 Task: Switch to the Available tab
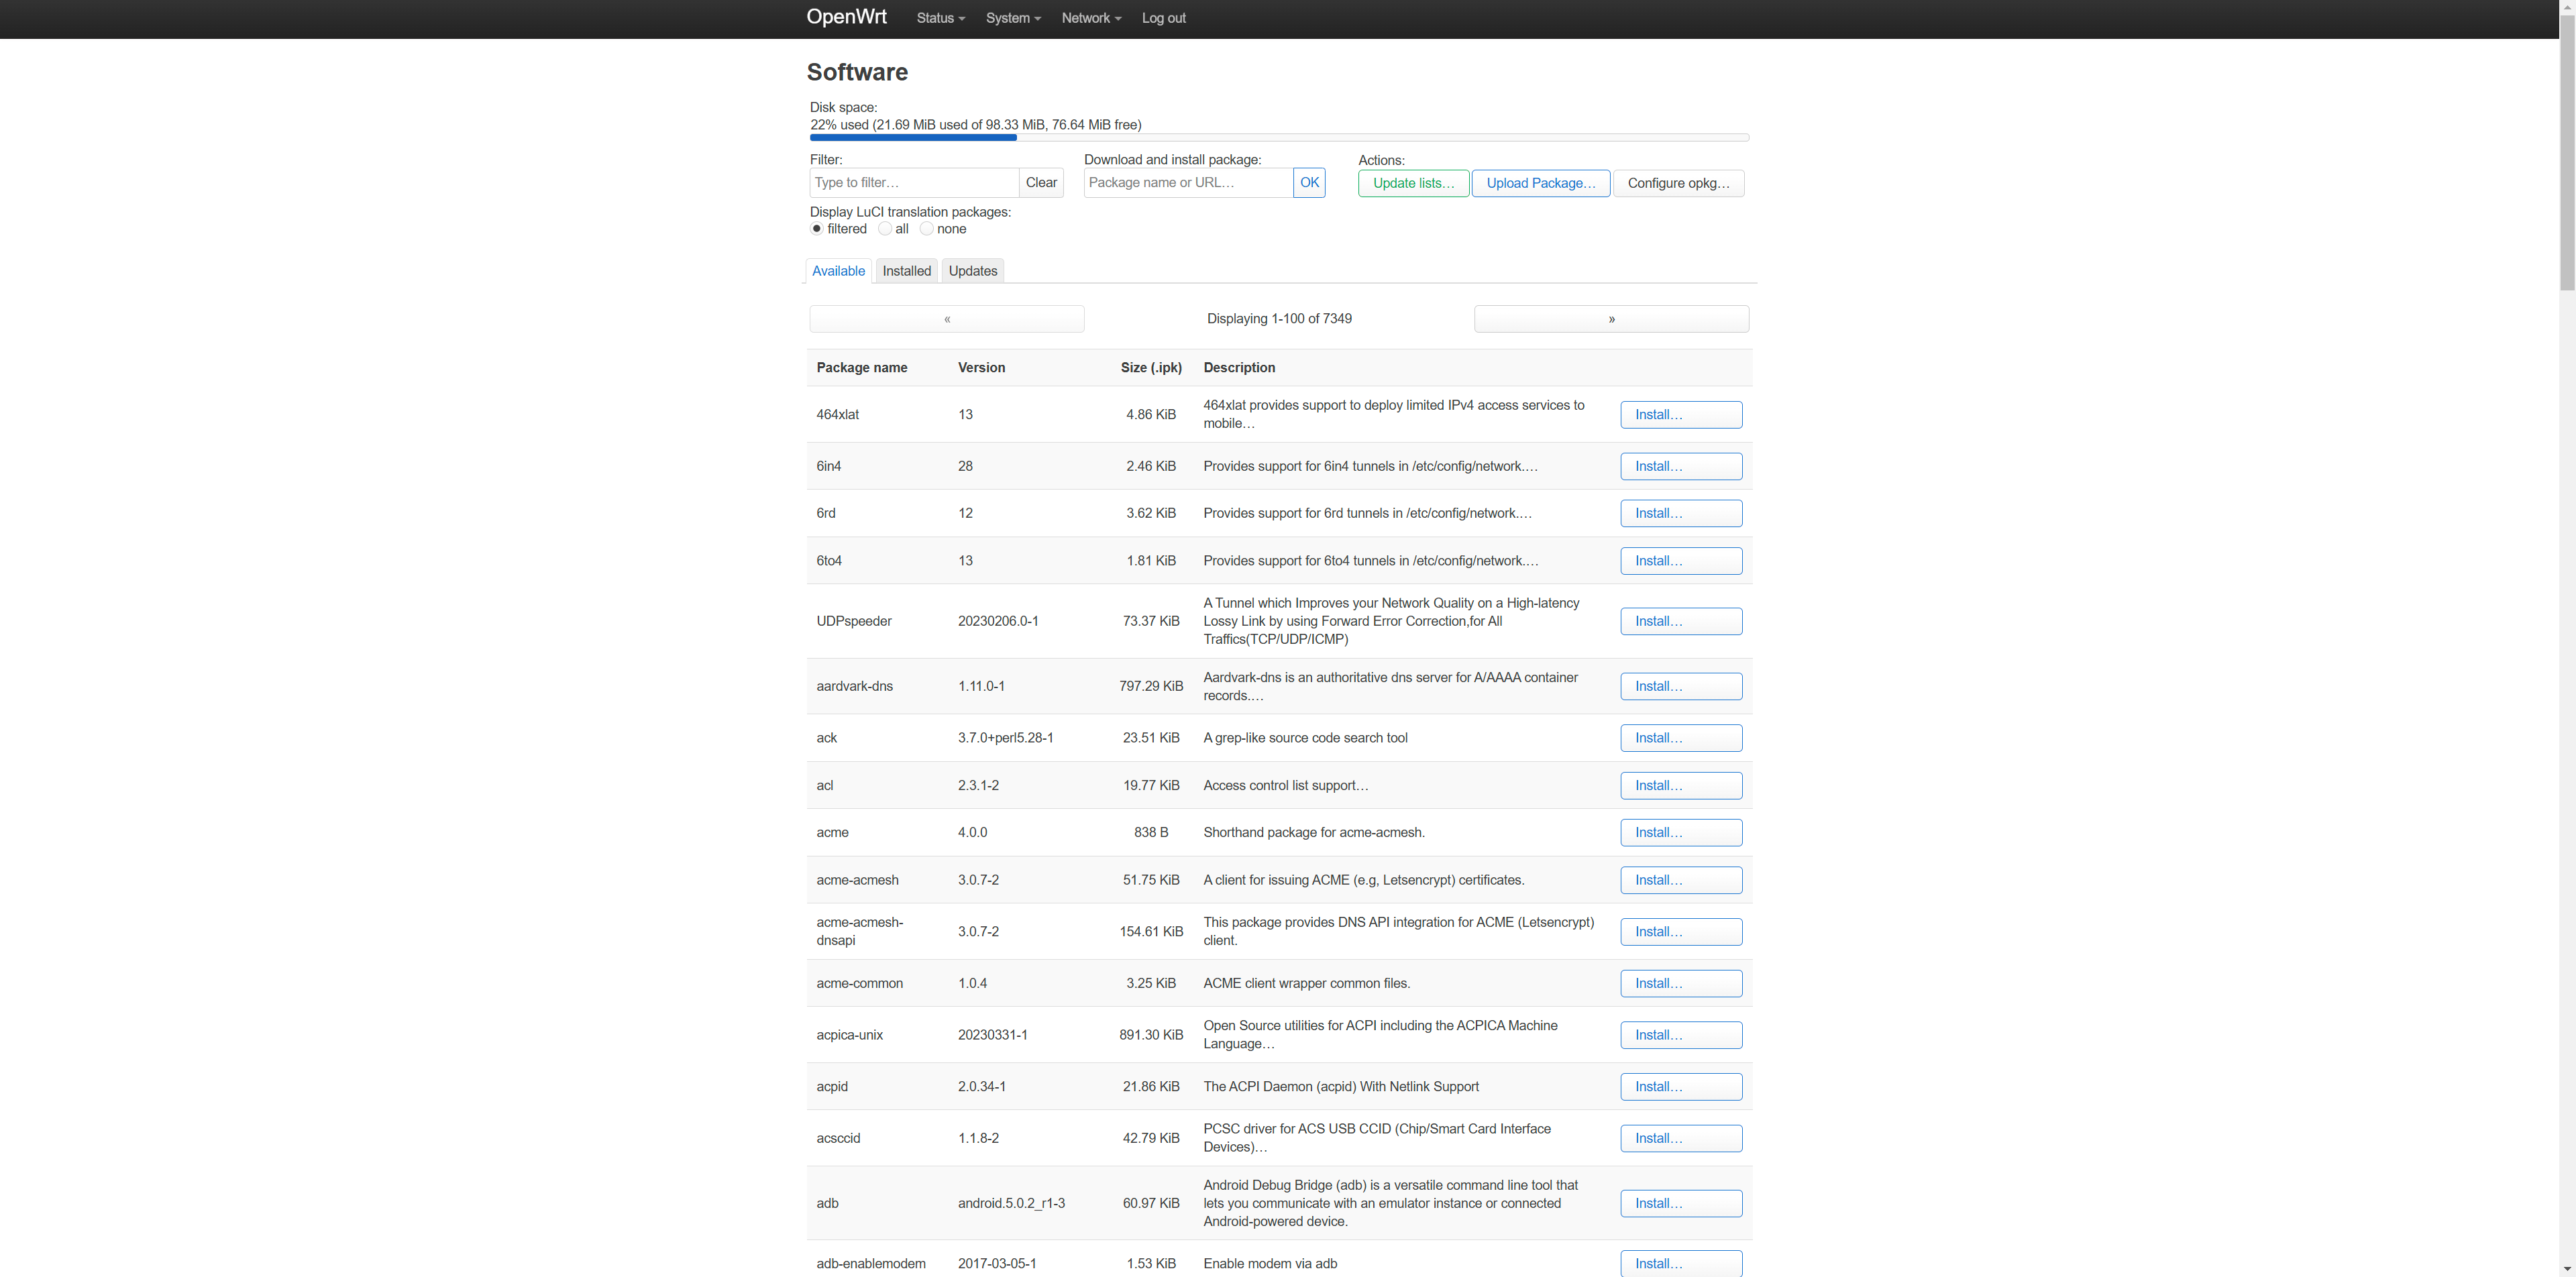(x=838, y=271)
